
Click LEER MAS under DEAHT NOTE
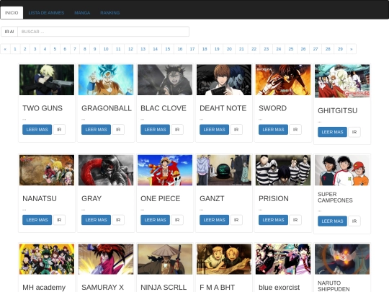pos(214,130)
